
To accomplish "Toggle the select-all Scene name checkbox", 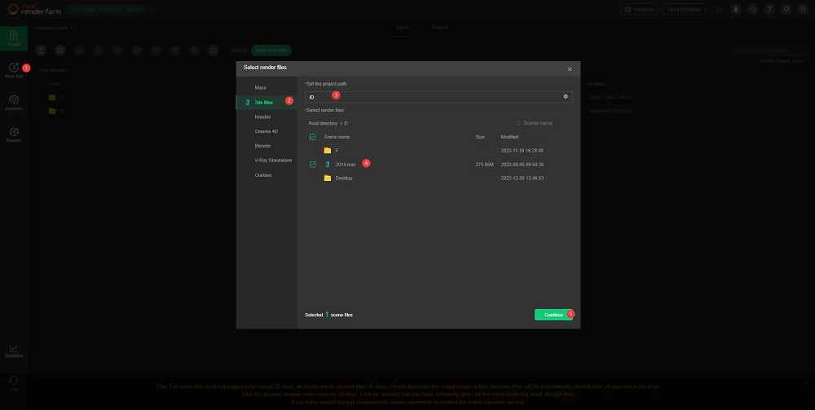I will pyautogui.click(x=312, y=137).
